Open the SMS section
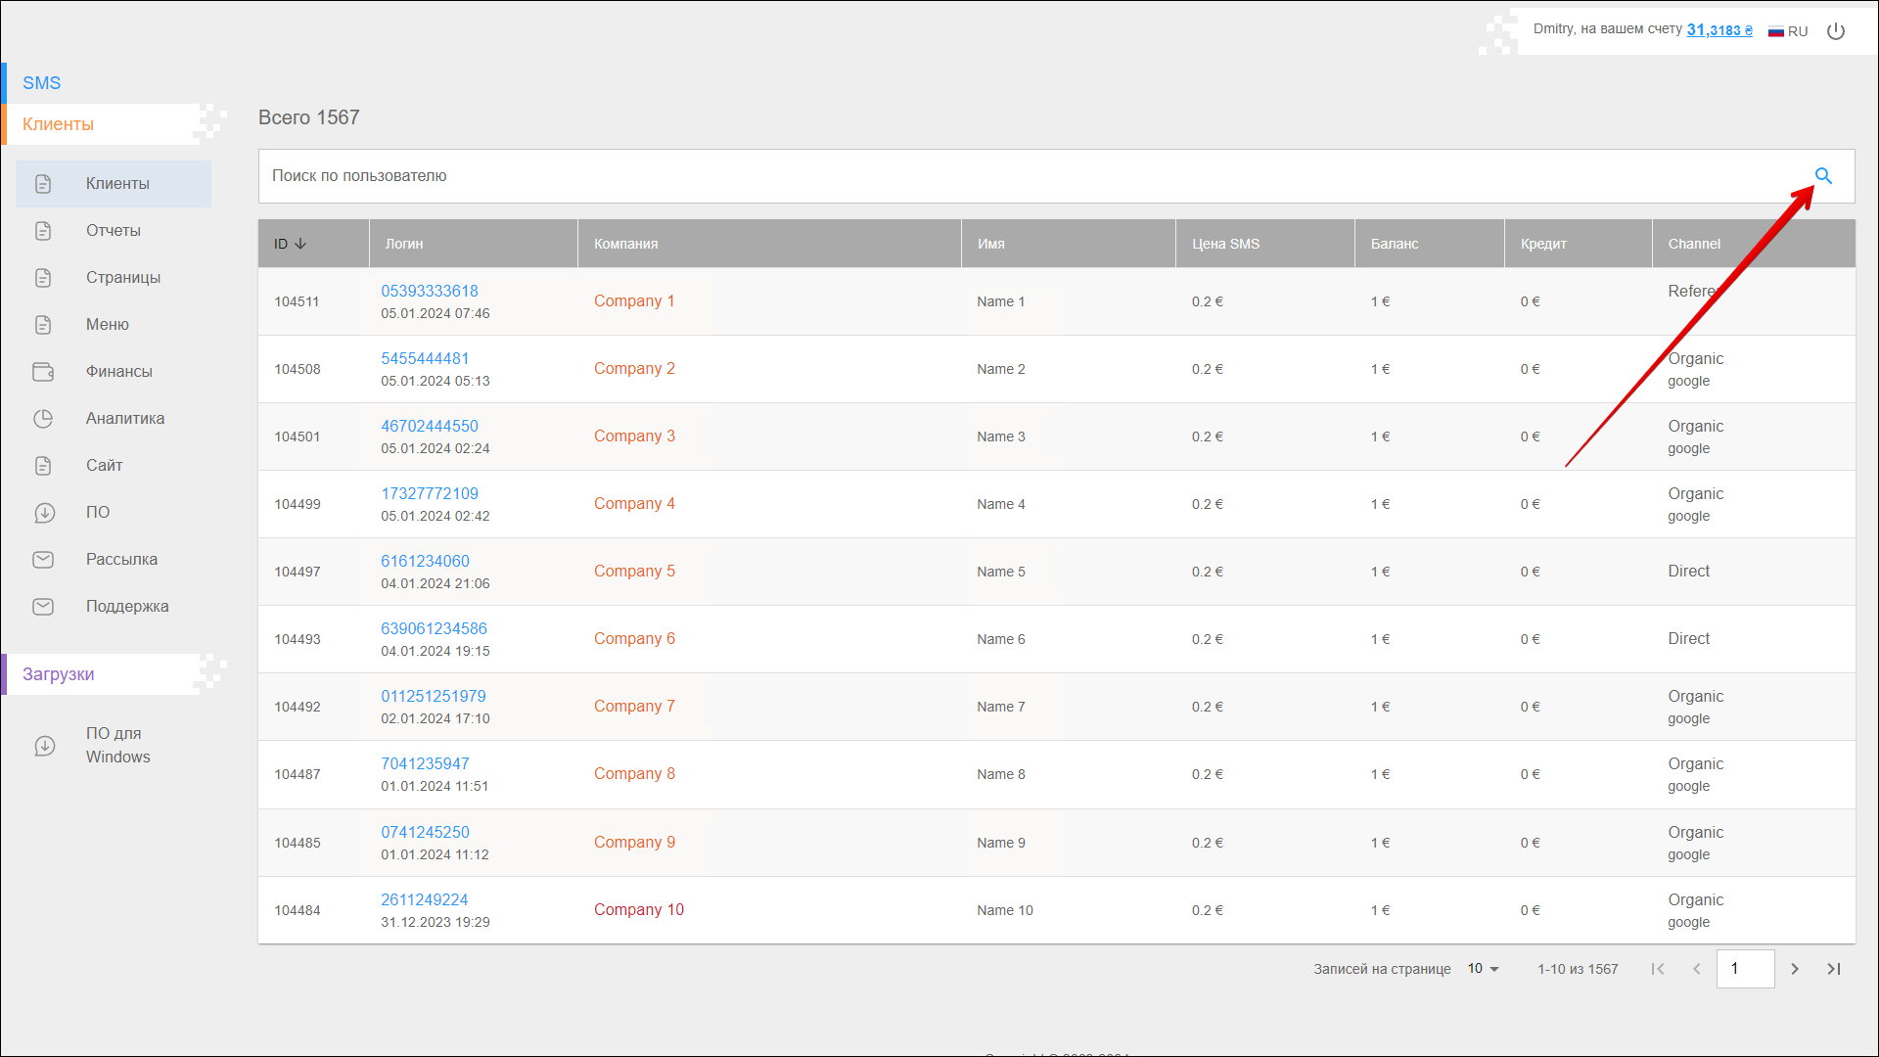This screenshot has height=1057, width=1879. tap(42, 83)
